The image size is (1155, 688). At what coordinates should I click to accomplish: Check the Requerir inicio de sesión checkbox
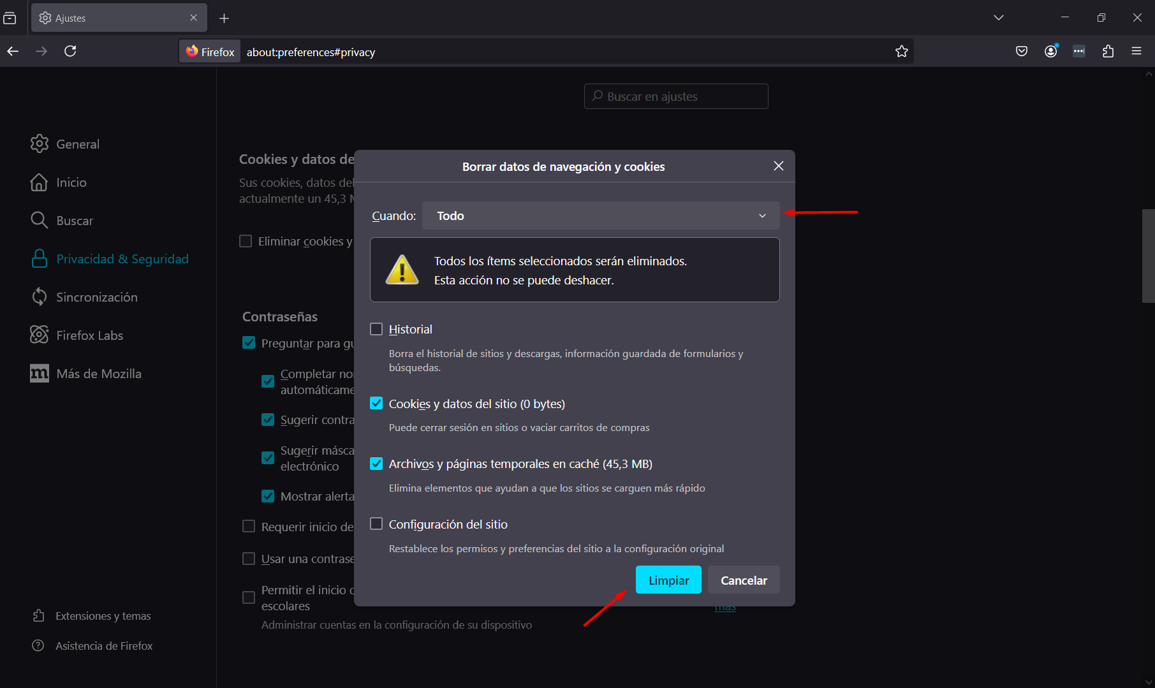point(249,527)
